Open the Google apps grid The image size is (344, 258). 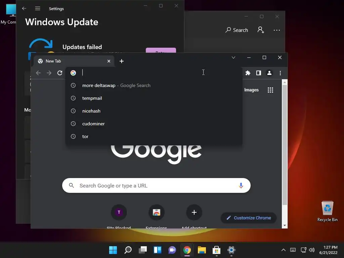pos(270,90)
